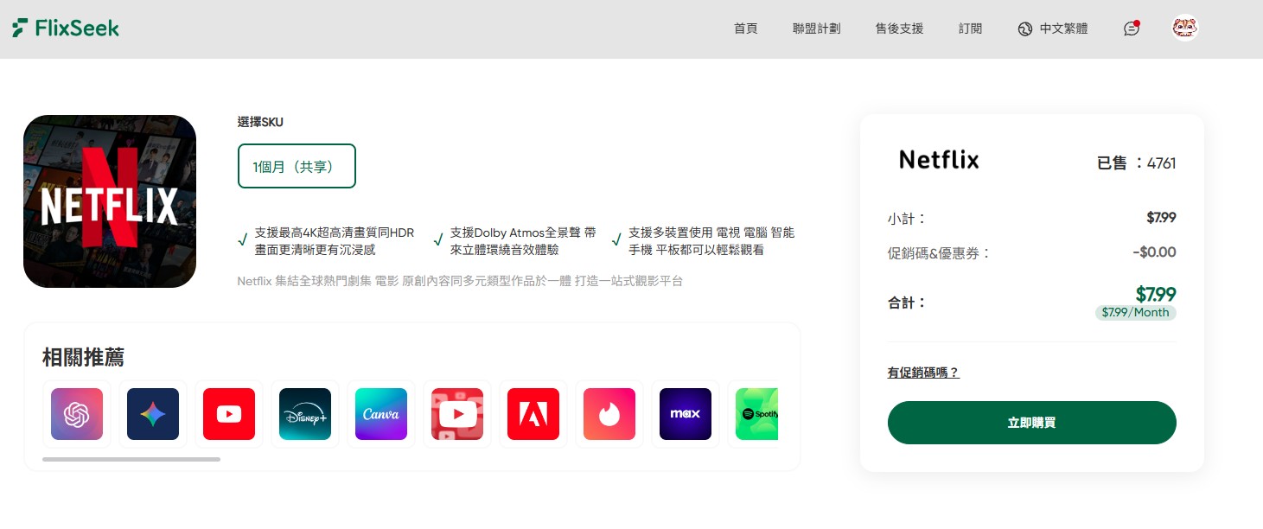The image size is (1263, 529).
Task: Click the $7.99/Month price badge
Action: click(1135, 313)
